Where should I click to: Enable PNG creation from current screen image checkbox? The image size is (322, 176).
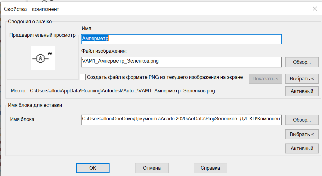coord(83,77)
